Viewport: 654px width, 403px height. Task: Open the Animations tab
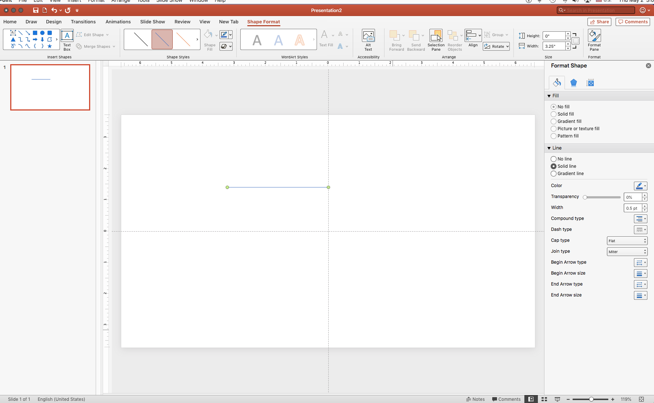click(118, 22)
